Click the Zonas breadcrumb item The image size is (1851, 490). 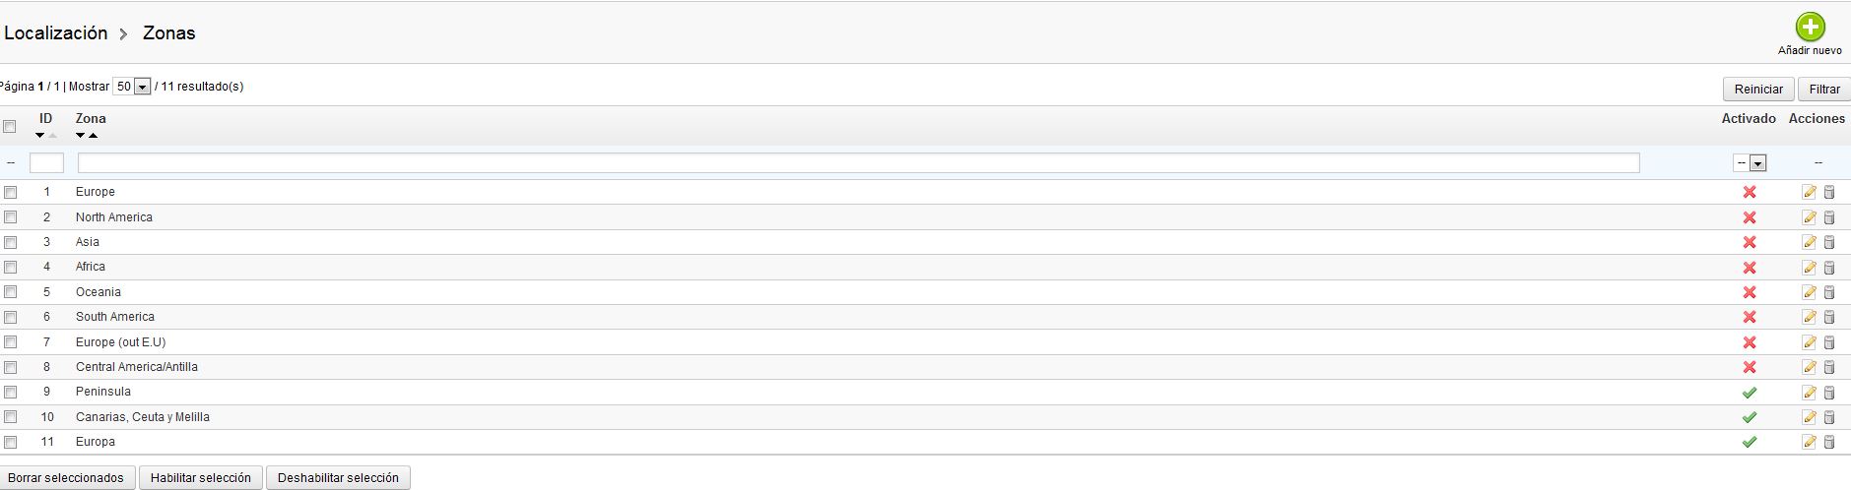169,33
